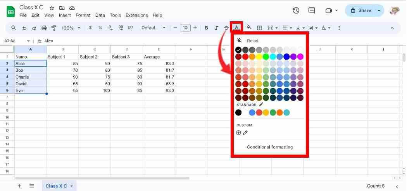This screenshot has width=407, height=191.
Task: Star the Class X C document
Action: click(x=52, y=8)
